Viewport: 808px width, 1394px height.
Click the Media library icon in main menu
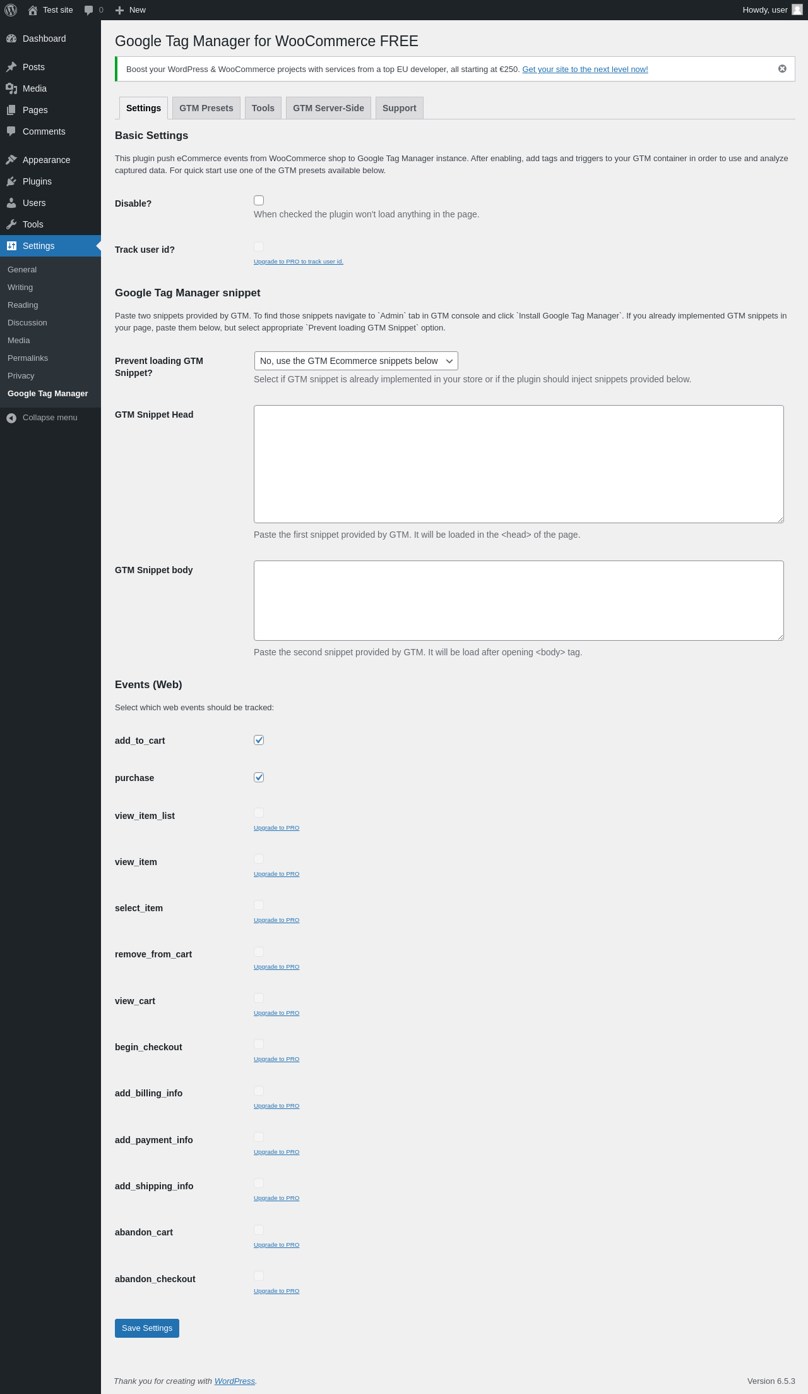click(x=11, y=88)
